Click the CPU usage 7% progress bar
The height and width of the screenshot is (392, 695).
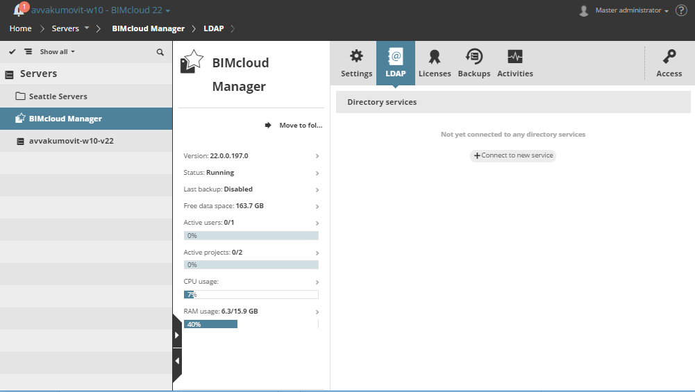tap(251, 295)
